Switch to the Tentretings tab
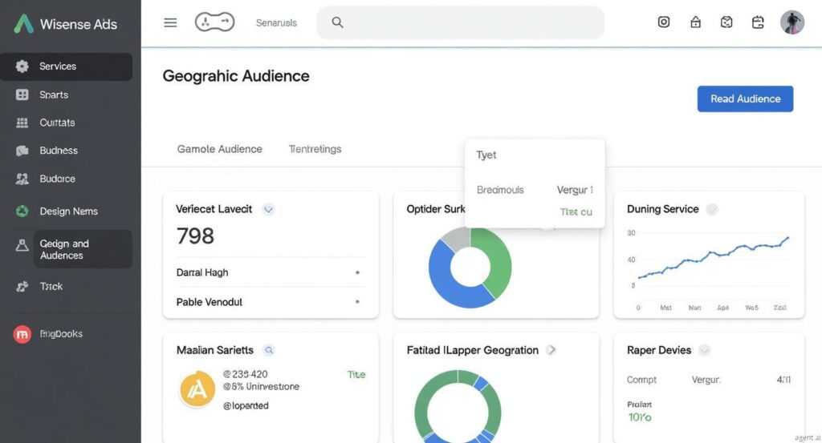Screen dimensions: 822x443 [315, 149]
